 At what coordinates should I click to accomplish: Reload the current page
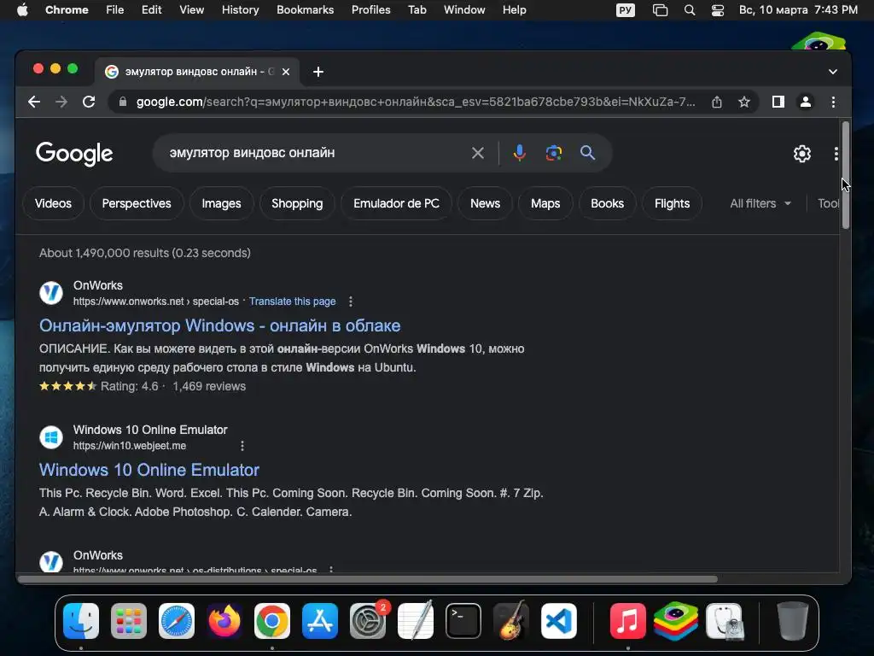89,102
